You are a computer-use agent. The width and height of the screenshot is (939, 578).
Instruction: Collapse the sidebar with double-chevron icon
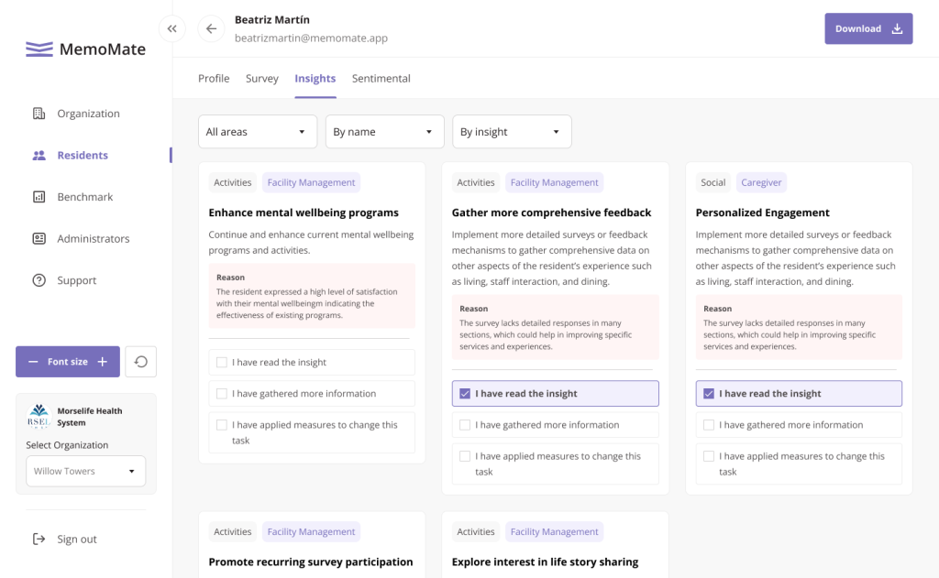click(171, 29)
